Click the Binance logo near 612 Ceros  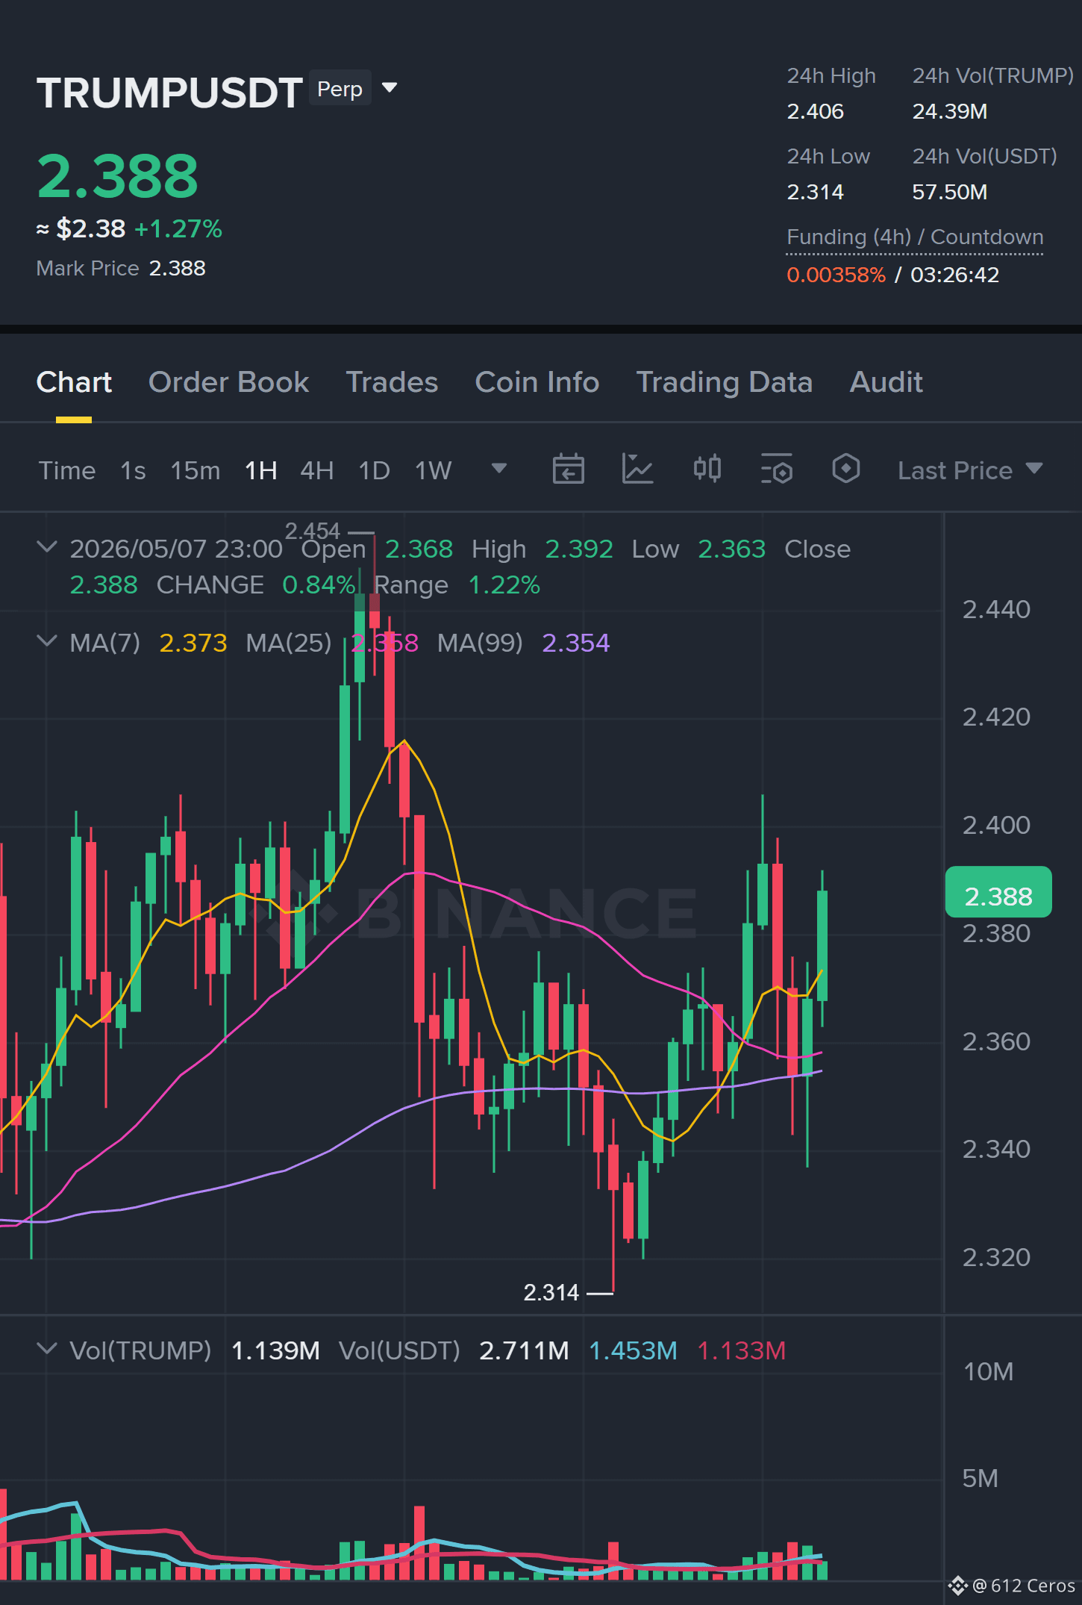click(x=957, y=1586)
